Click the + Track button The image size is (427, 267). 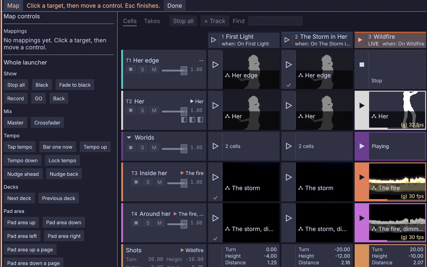pos(215,21)
